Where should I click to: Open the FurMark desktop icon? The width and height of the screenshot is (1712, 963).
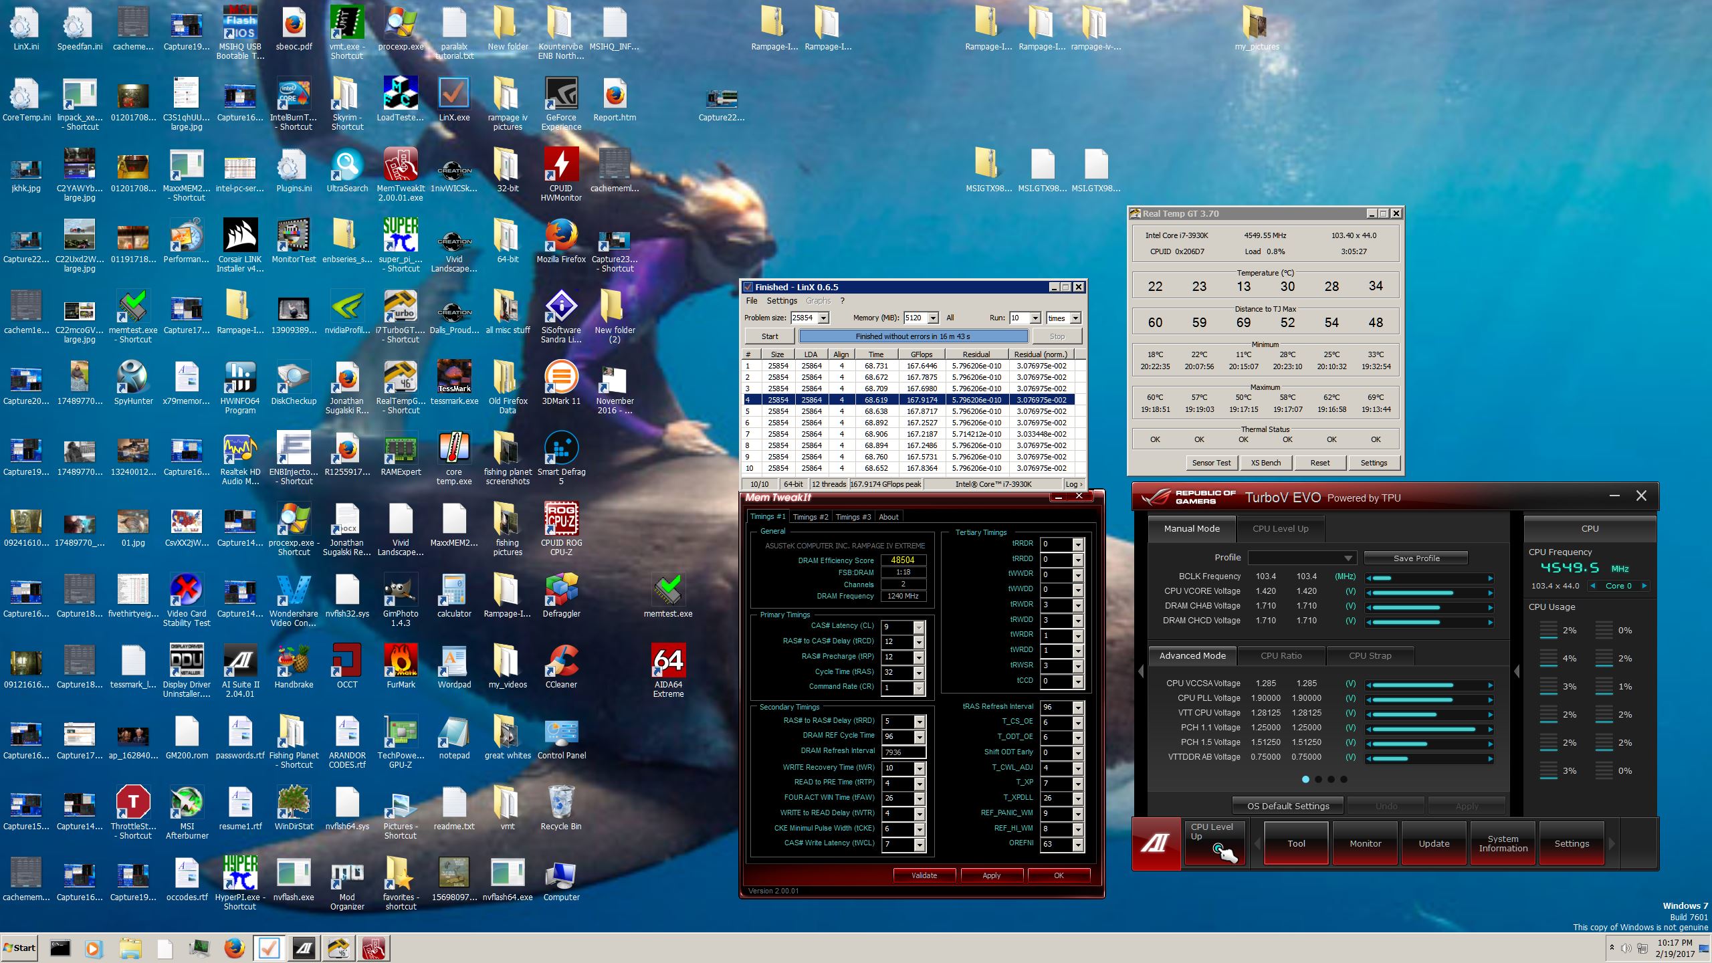click(x=401, y=665)
